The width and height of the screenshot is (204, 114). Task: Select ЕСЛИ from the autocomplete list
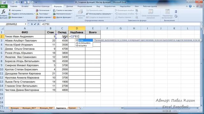click(84, 40)
